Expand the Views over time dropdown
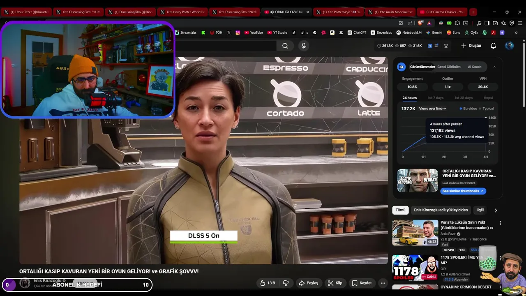 432,109
